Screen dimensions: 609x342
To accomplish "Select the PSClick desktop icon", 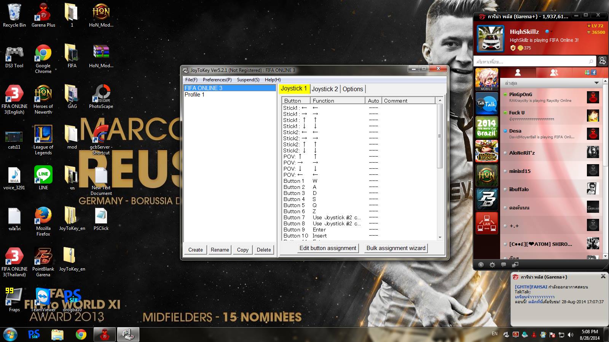I will coord(101,219).
